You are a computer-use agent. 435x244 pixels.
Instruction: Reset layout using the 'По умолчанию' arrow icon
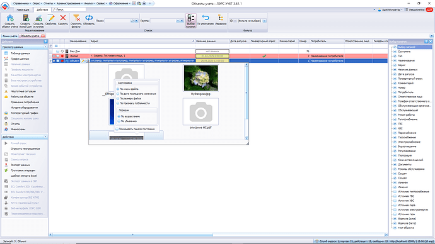[x=206, y=18]
